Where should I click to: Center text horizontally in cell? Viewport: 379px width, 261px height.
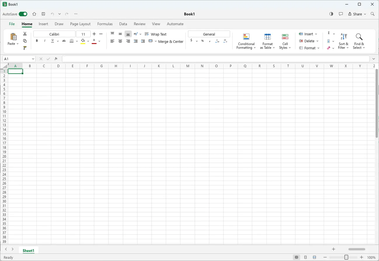click(120, 41)
